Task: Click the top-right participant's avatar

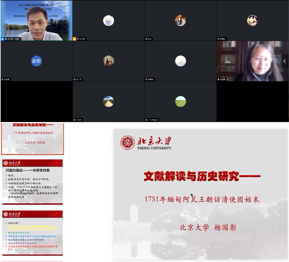Action: click(x=252, y=20)
